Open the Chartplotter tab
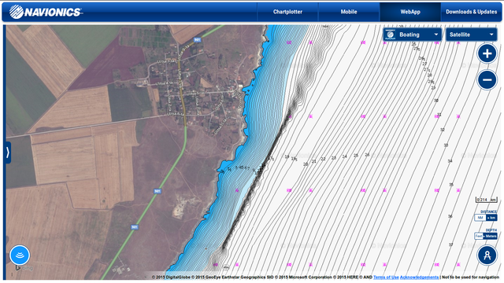Screen dimensions: 504x283 click(287, 12)
